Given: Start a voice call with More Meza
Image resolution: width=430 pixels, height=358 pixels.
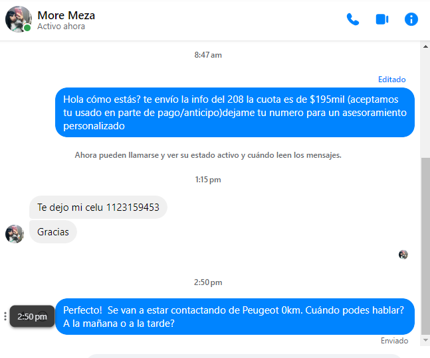Looking at the screenshot, I should click(x=353, y=19).
